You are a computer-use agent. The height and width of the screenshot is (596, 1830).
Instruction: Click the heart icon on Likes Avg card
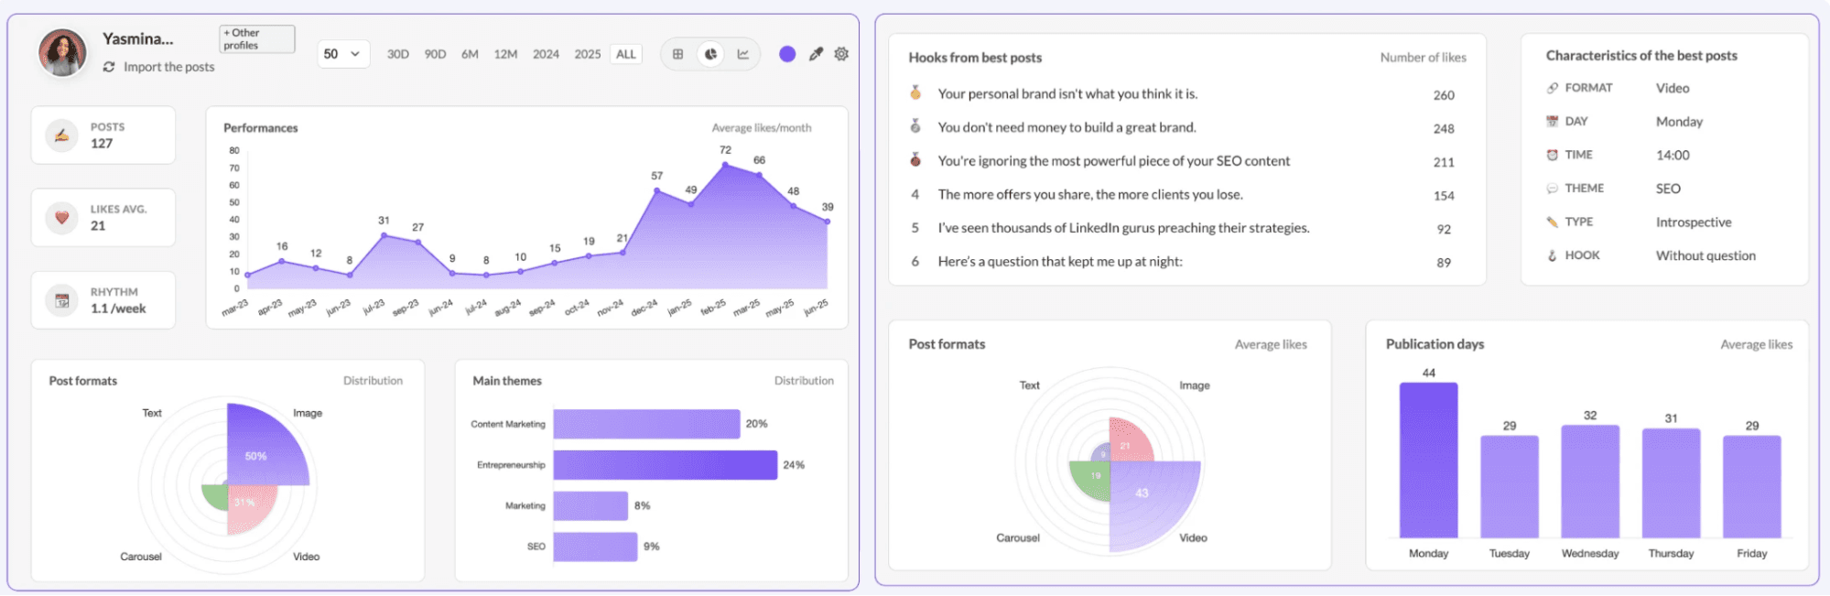point(61,218)
